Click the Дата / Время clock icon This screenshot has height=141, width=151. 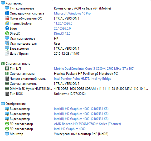pyautogui.click(x=7, y=53)
